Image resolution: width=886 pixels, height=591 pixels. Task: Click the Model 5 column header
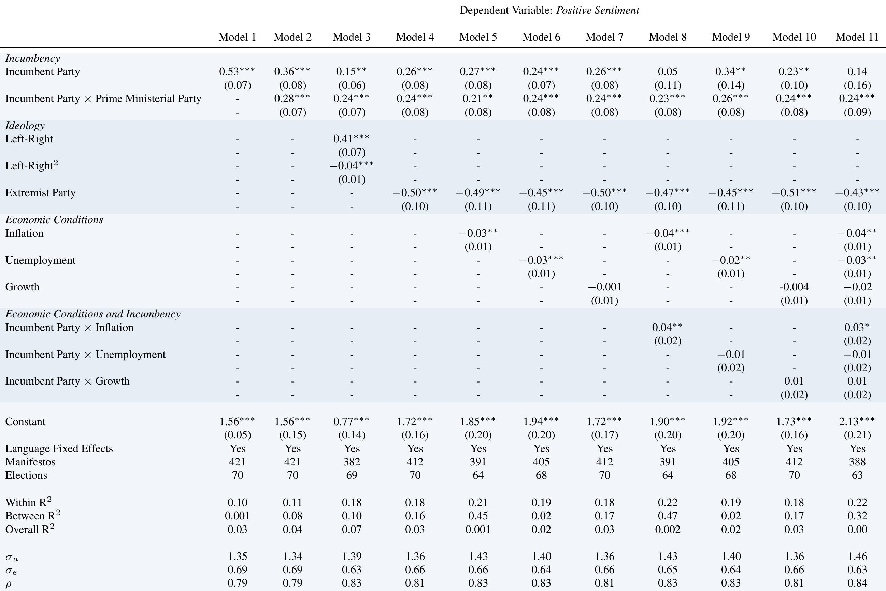(478, 37)
